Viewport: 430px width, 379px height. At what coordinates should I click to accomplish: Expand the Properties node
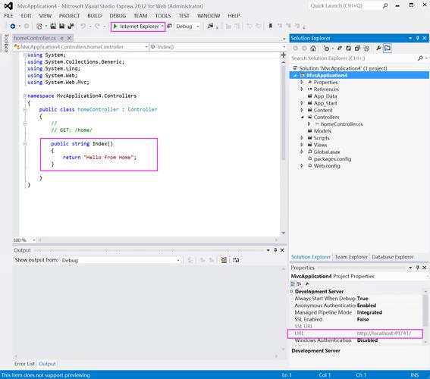(x=302, y=82)
